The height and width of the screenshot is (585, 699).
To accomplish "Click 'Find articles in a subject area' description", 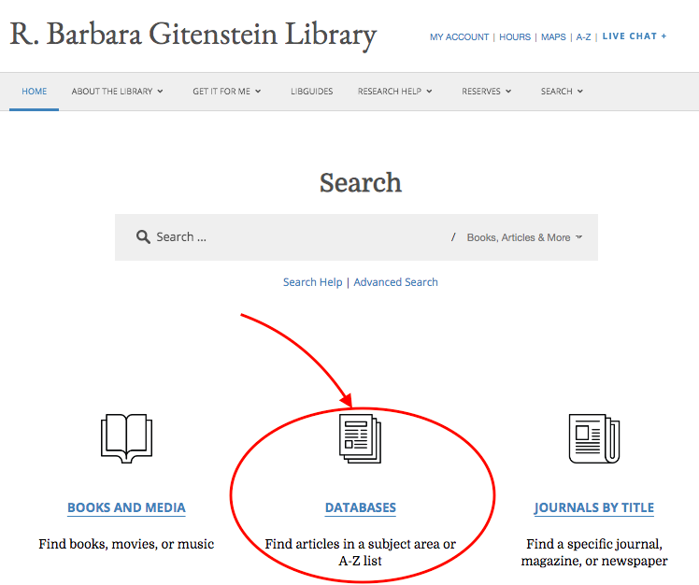I will click(x=360, y=552).
